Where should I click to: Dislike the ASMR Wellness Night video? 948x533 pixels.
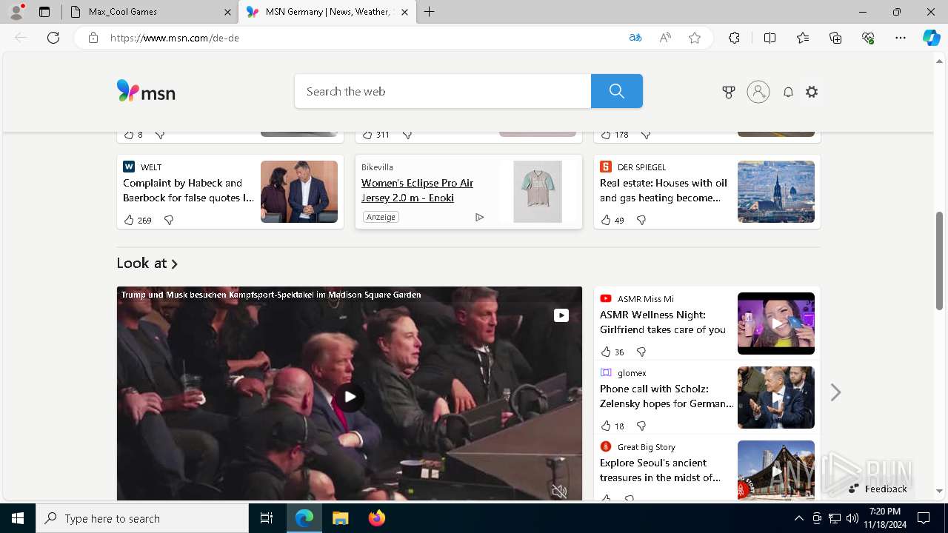click(641, 352)
